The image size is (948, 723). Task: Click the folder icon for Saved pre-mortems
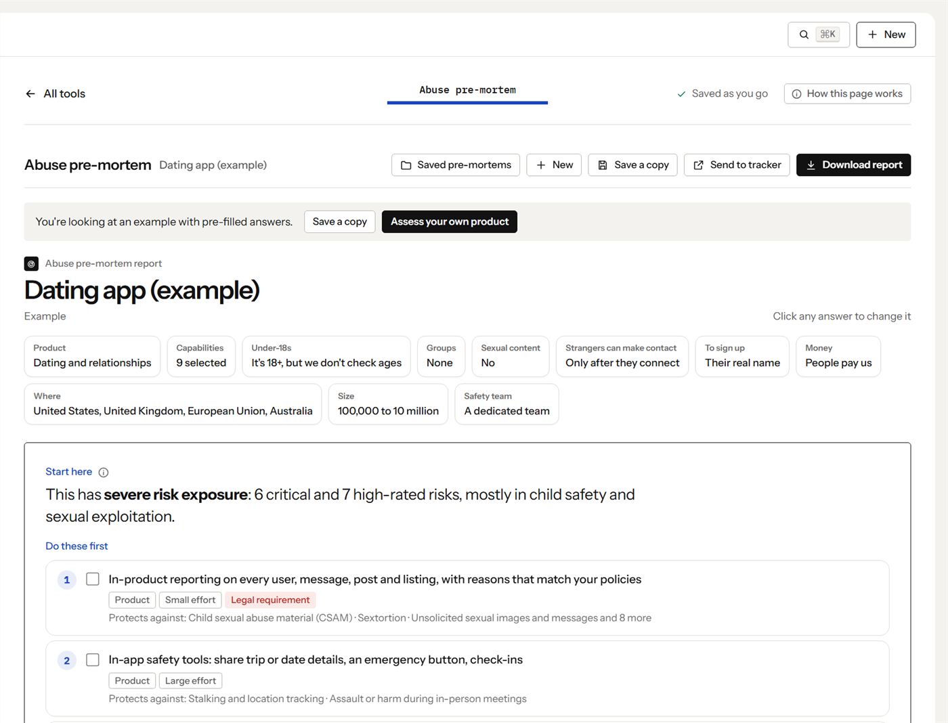coord(406,165)
